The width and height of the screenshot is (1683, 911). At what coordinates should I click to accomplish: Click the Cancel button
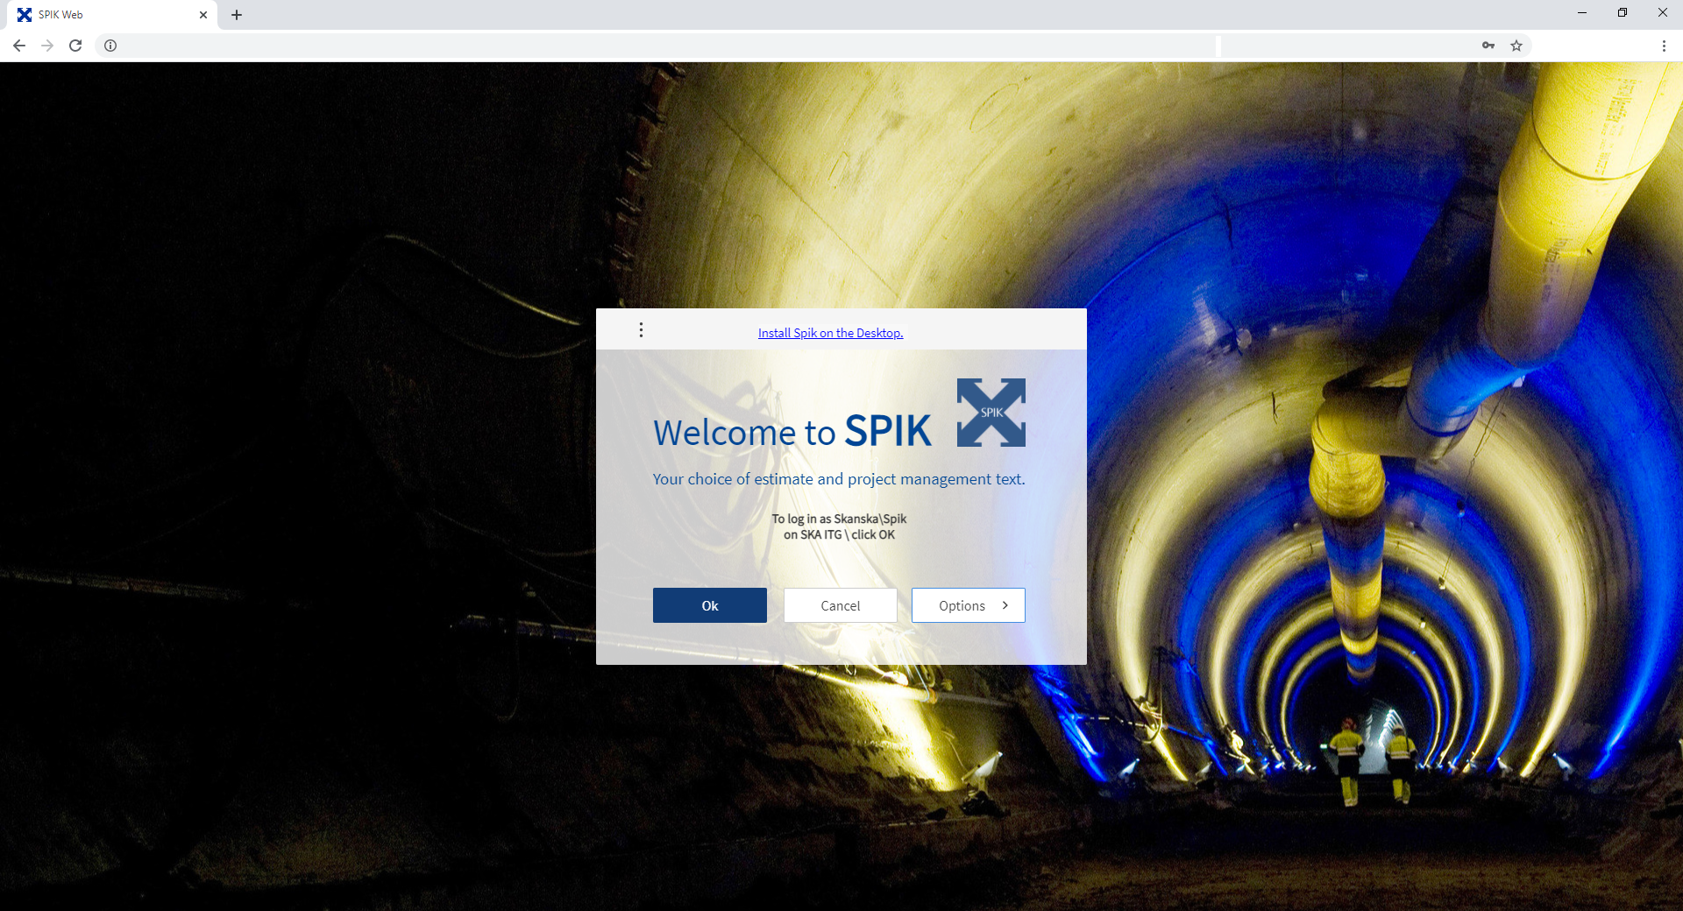841,605
